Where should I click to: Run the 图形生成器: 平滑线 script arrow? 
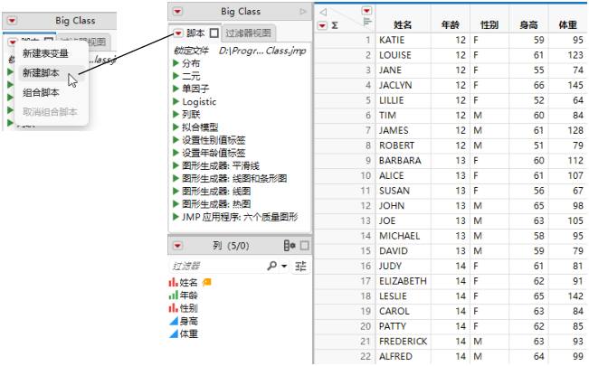click(x=176, y=165)
